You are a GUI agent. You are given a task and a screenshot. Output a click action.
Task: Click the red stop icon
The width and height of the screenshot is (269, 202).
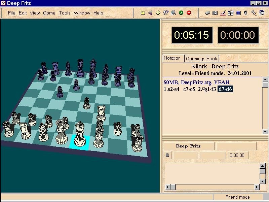tap(189, 13)
